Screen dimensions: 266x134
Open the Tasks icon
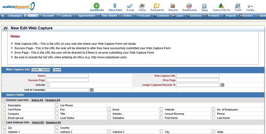(204, 6)
